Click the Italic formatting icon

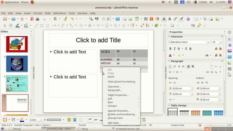[x=174, y=48]
